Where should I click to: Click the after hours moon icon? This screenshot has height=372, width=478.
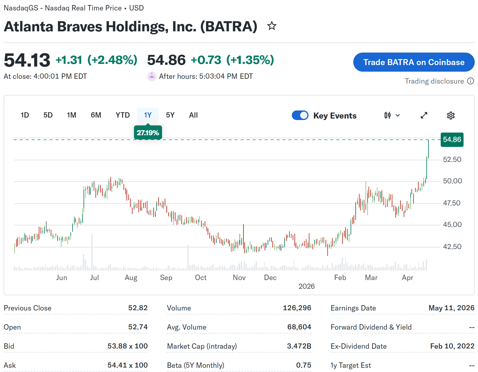coord(152,76)
